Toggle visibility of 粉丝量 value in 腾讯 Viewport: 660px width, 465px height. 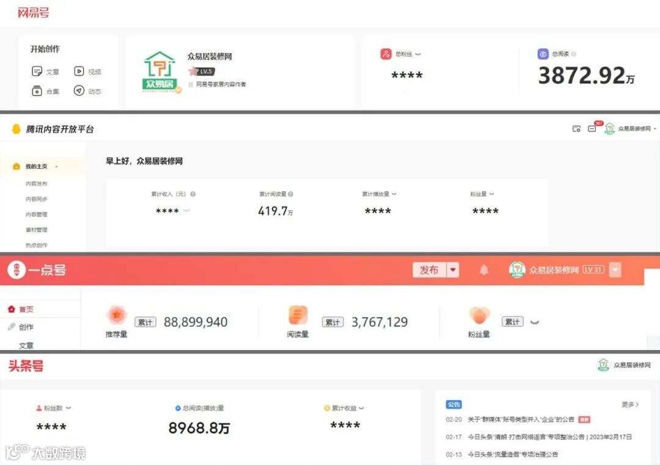tap(491, 194)
